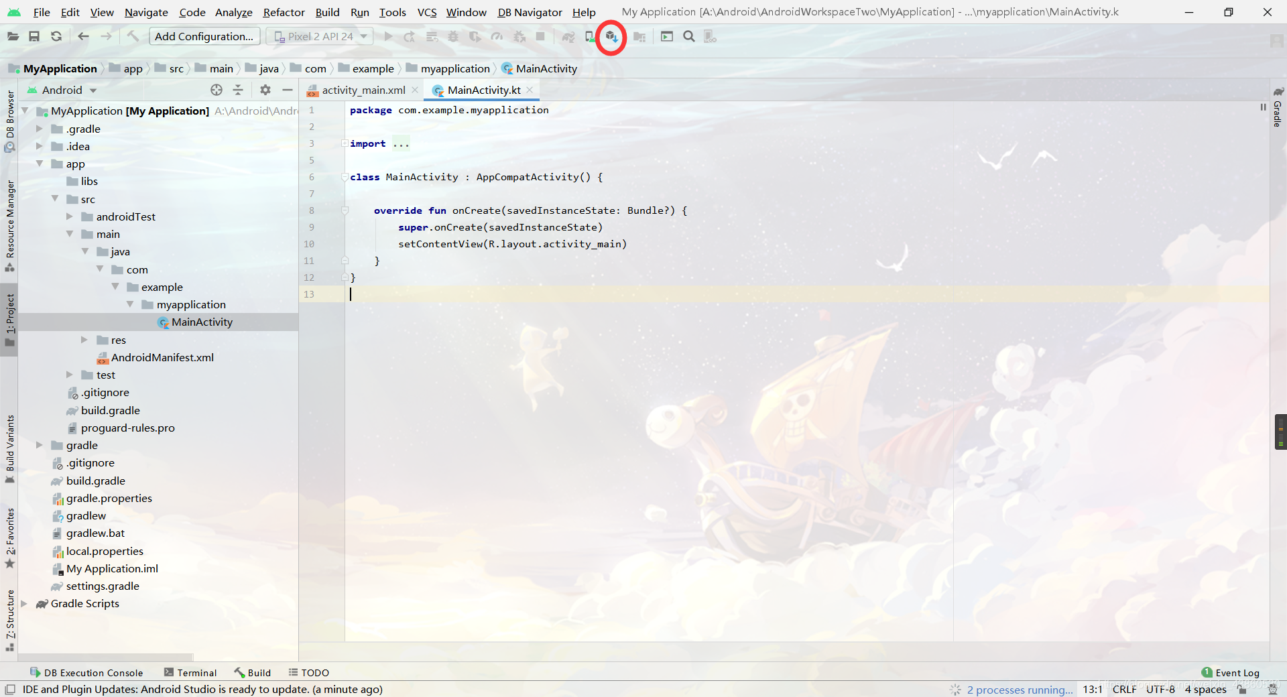Viewport: 1287px width, 697px height.
Task: Click the Make Project hammer icon
Action: (x=133, y=36)
